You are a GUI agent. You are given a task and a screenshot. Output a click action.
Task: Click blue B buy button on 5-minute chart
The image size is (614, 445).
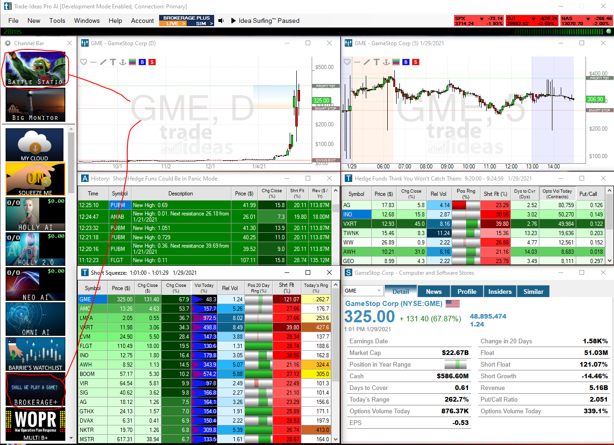pos(406,62)
